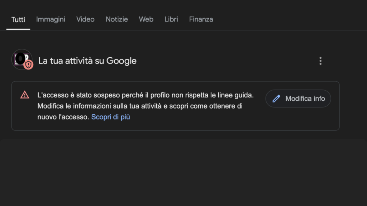Click the Modifica info button
Viewport: 367px width, 206px height.
[298, 99]
